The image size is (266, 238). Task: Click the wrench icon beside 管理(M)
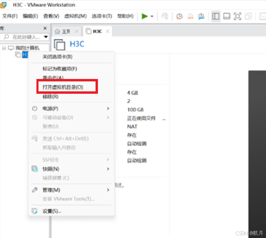35,190
